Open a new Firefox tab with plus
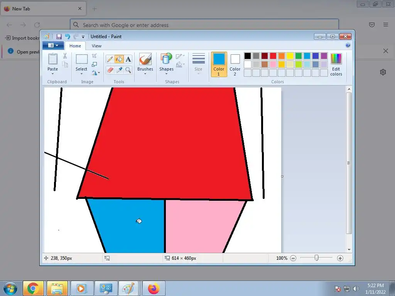395x296 pixels. pyautogui.click(x=95, y=9)
